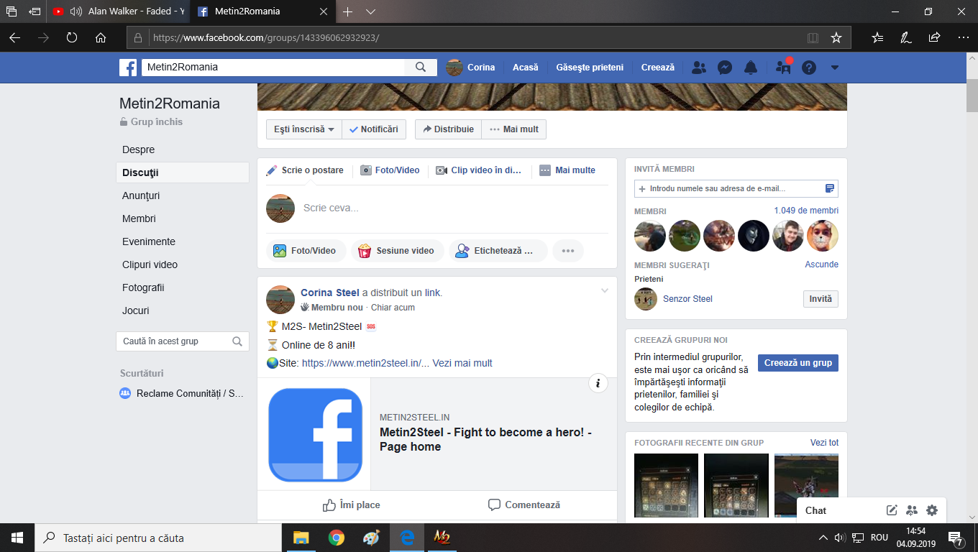Open Edge settings and more menu
This screenshot has height=552, width=978.
pos(963,37)
